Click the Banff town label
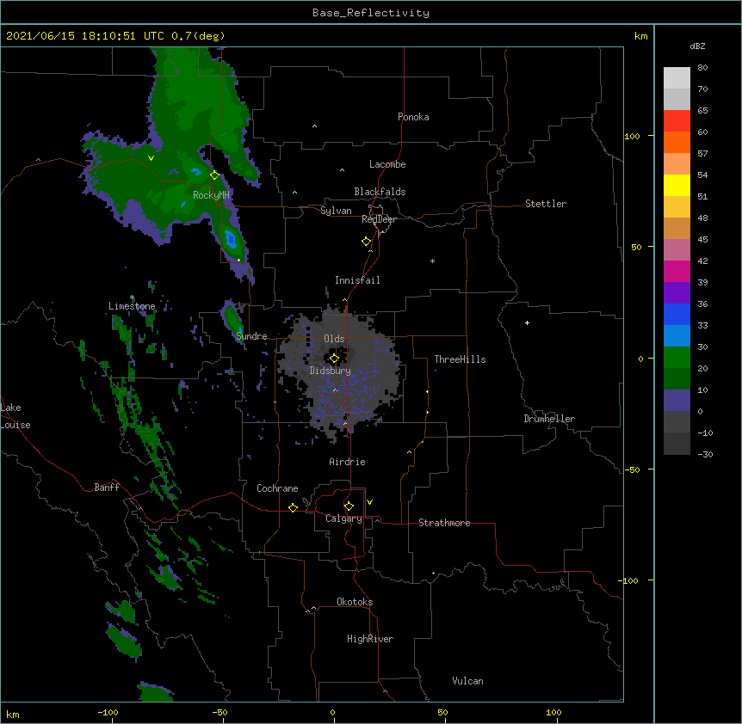This screenshot has width=742, height=724. 107,488
